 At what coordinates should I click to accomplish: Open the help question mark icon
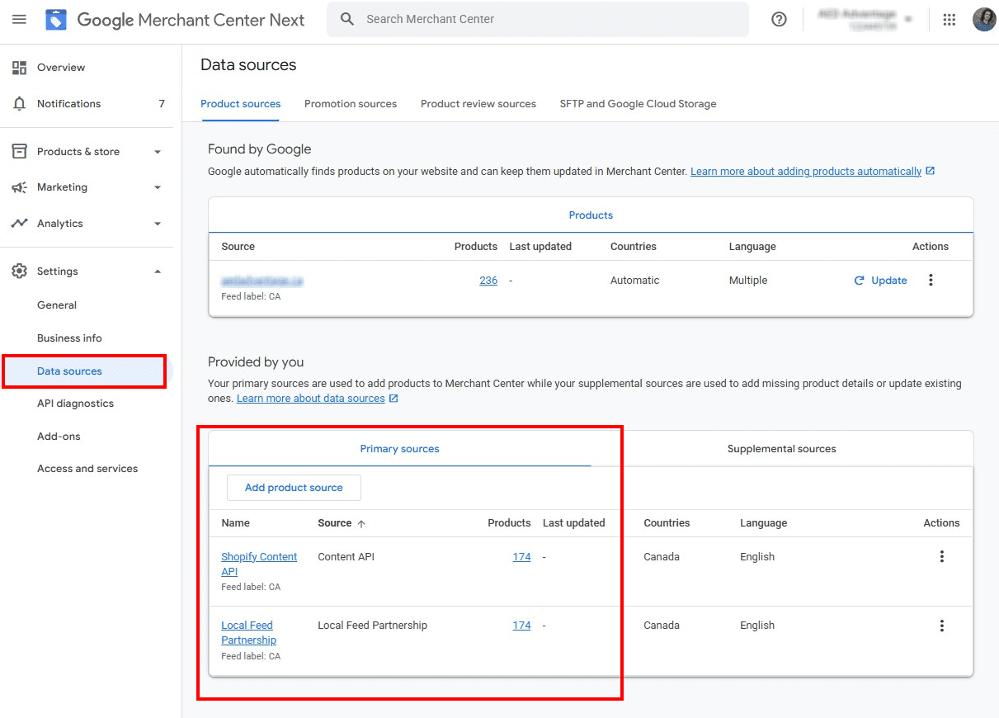click(779, 20)
